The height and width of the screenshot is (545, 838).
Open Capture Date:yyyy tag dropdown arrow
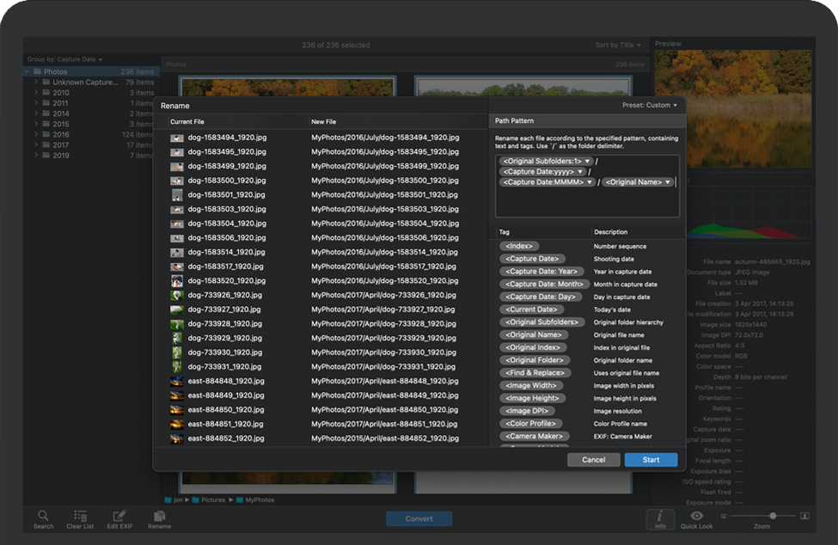point(580,172)
